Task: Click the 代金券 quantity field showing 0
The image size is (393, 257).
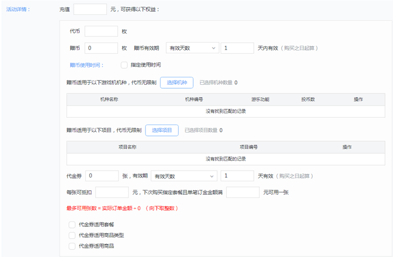Action: coord(102,176)
